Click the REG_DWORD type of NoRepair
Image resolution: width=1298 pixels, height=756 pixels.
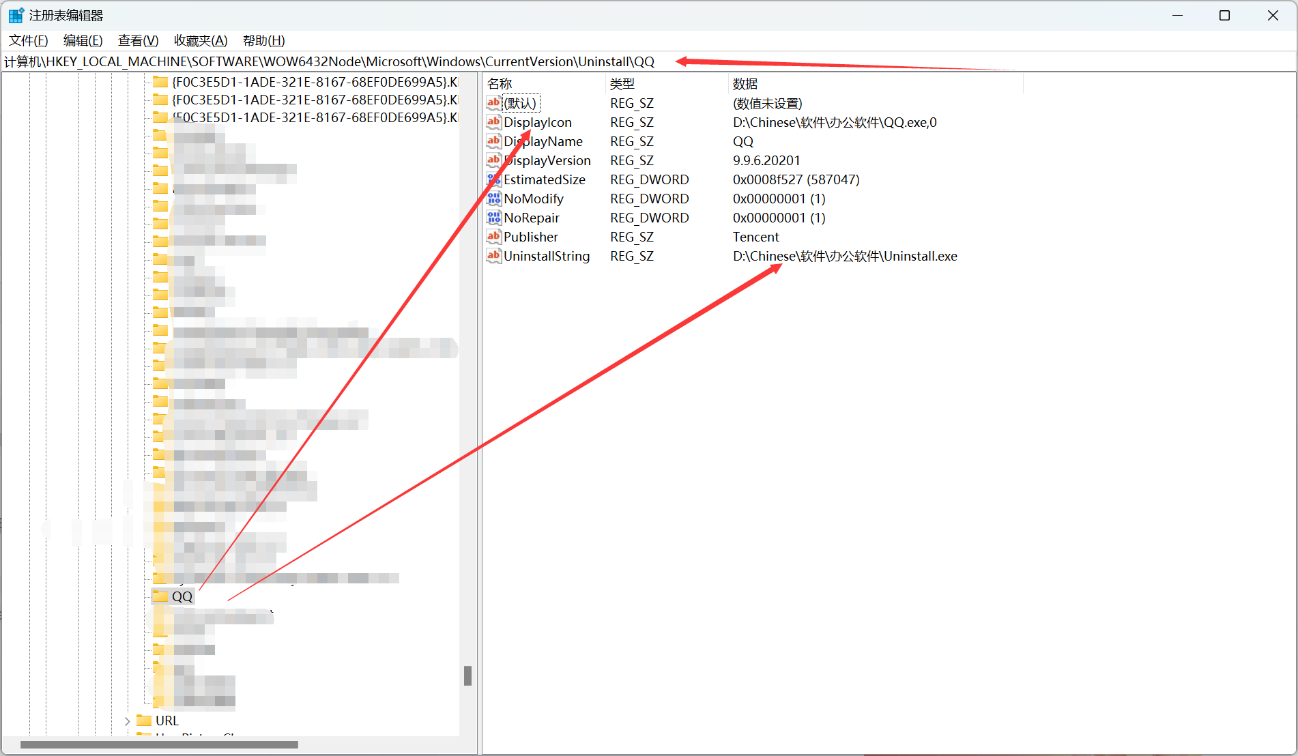tap(650, 218)
